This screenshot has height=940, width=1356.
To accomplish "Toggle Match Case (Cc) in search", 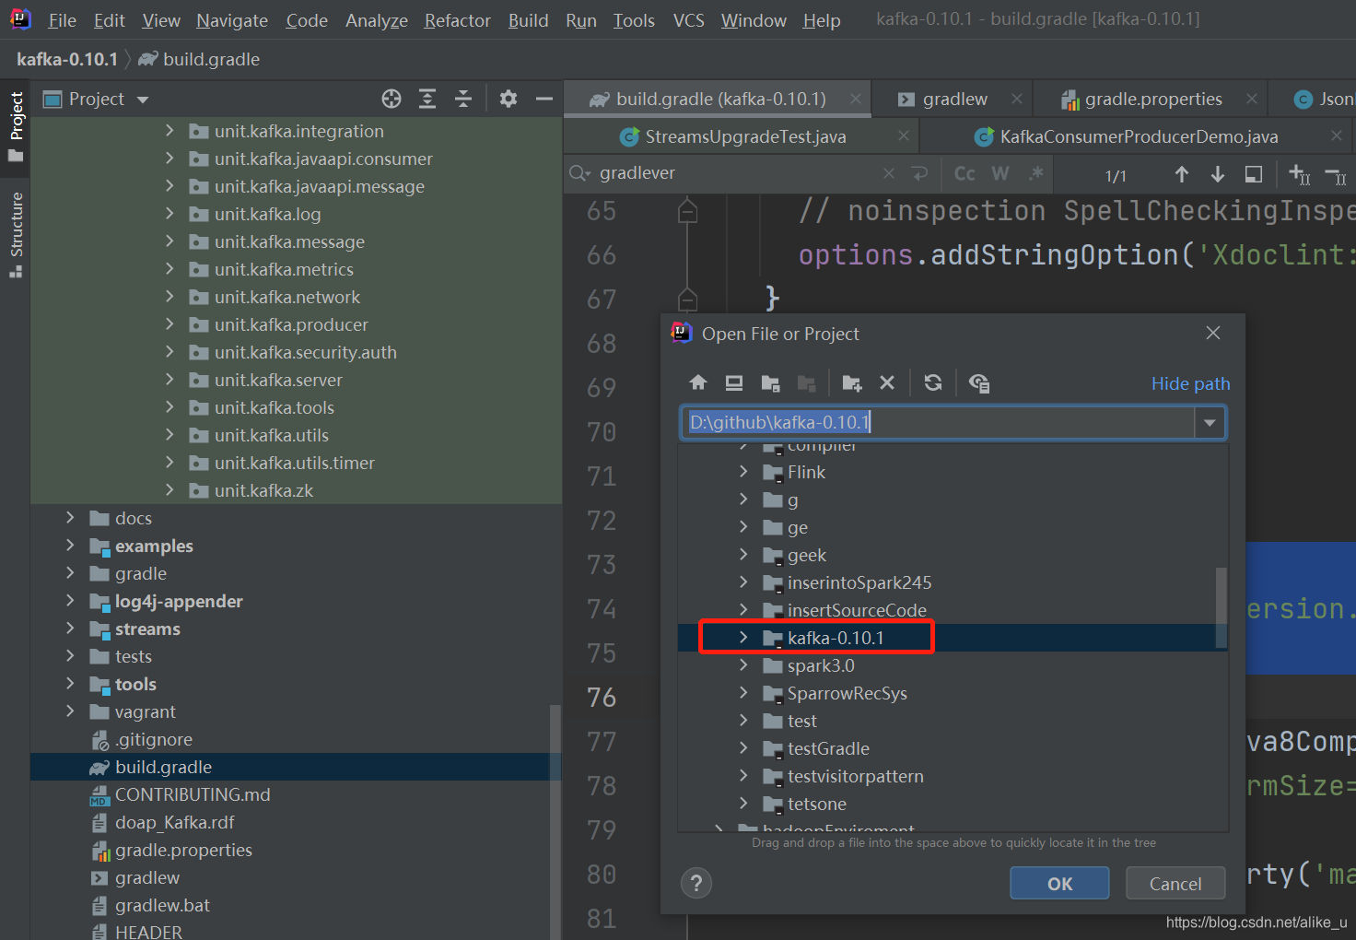I will [x=964, y=173].
